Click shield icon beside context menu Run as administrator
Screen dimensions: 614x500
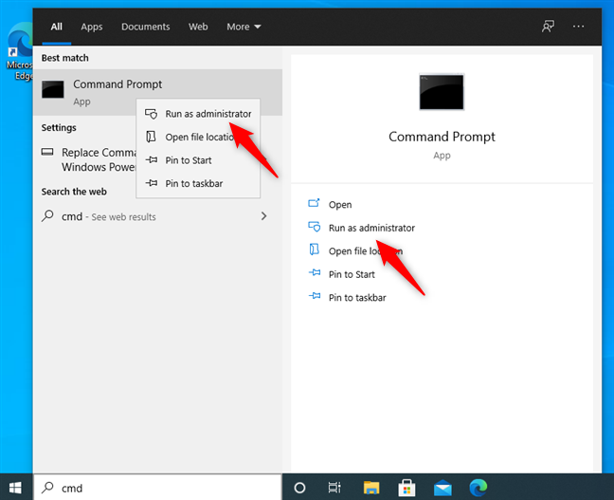click(x=152, y=114)
